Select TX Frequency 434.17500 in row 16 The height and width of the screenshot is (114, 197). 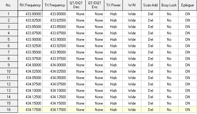[x=55, y=110]
